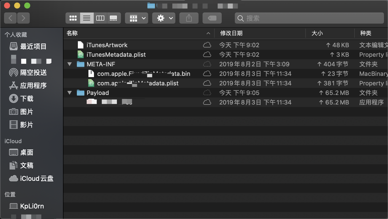Switch to icon view
Image resolution: width=388 pixels, height=219 pixels.
[73, 18]
